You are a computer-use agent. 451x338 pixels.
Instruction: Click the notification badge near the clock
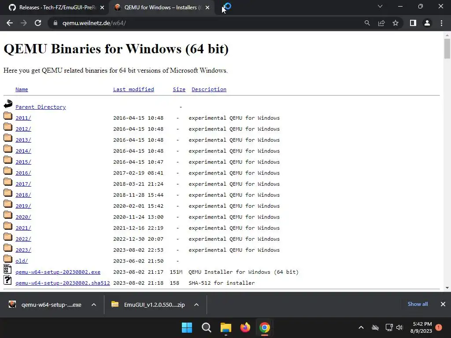click(x=439, y=327)
